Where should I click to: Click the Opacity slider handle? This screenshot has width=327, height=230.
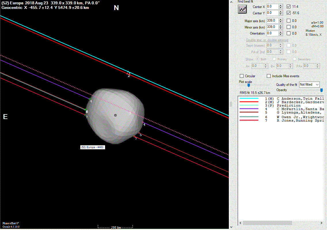coord(322,90)
